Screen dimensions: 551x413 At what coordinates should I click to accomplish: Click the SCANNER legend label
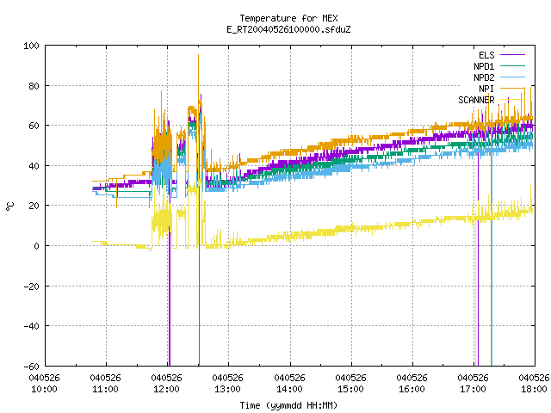tap(476, 100)
